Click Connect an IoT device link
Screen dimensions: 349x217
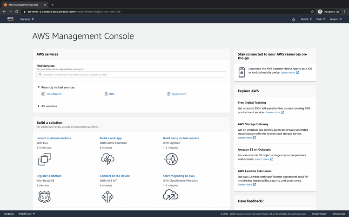pyautogui.click(x=114, y=176)
